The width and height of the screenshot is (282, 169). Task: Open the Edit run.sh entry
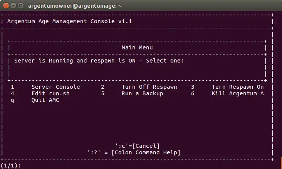(50, 93)
